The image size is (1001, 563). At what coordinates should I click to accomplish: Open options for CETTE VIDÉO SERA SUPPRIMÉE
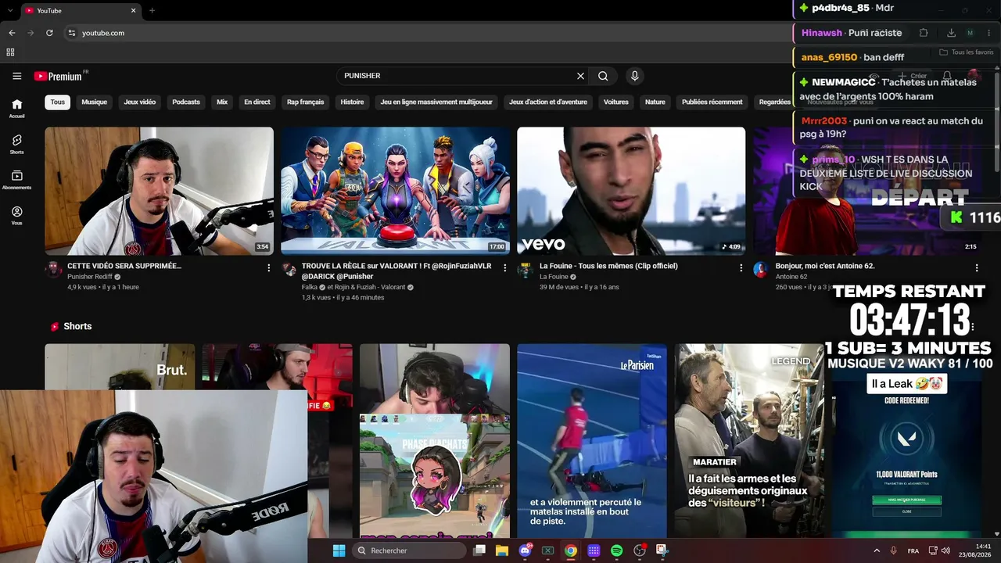tap(269, 267)
